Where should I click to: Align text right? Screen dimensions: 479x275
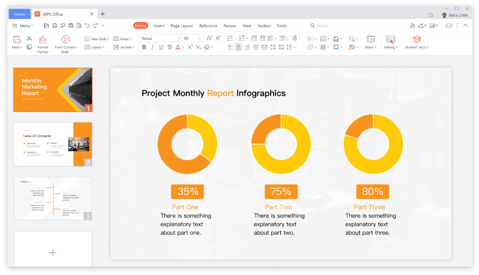247,47
